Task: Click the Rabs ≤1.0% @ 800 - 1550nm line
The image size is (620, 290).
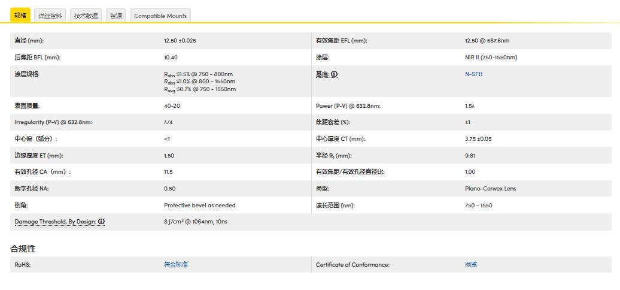Action: [x=200, y=82]
